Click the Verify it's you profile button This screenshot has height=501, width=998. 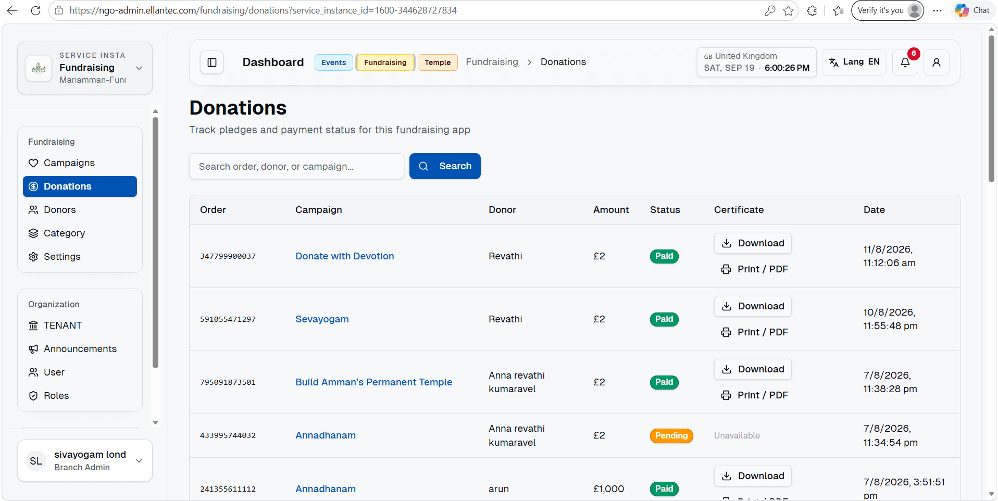[888, 10]
